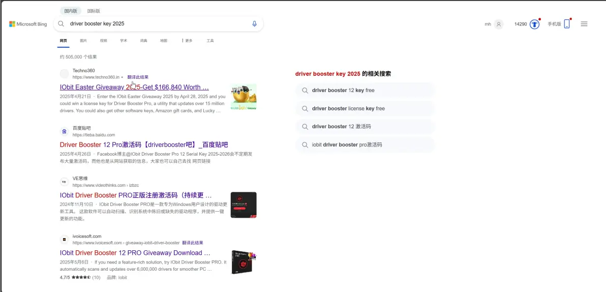Click the mh account name
This screenshot has width=606, height=292.
point(488,24)
